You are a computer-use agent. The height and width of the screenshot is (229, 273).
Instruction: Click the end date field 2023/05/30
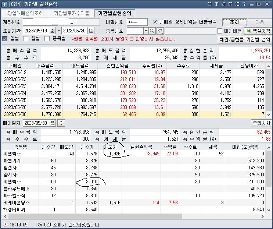pyautogui.click(x=75, y=31)
